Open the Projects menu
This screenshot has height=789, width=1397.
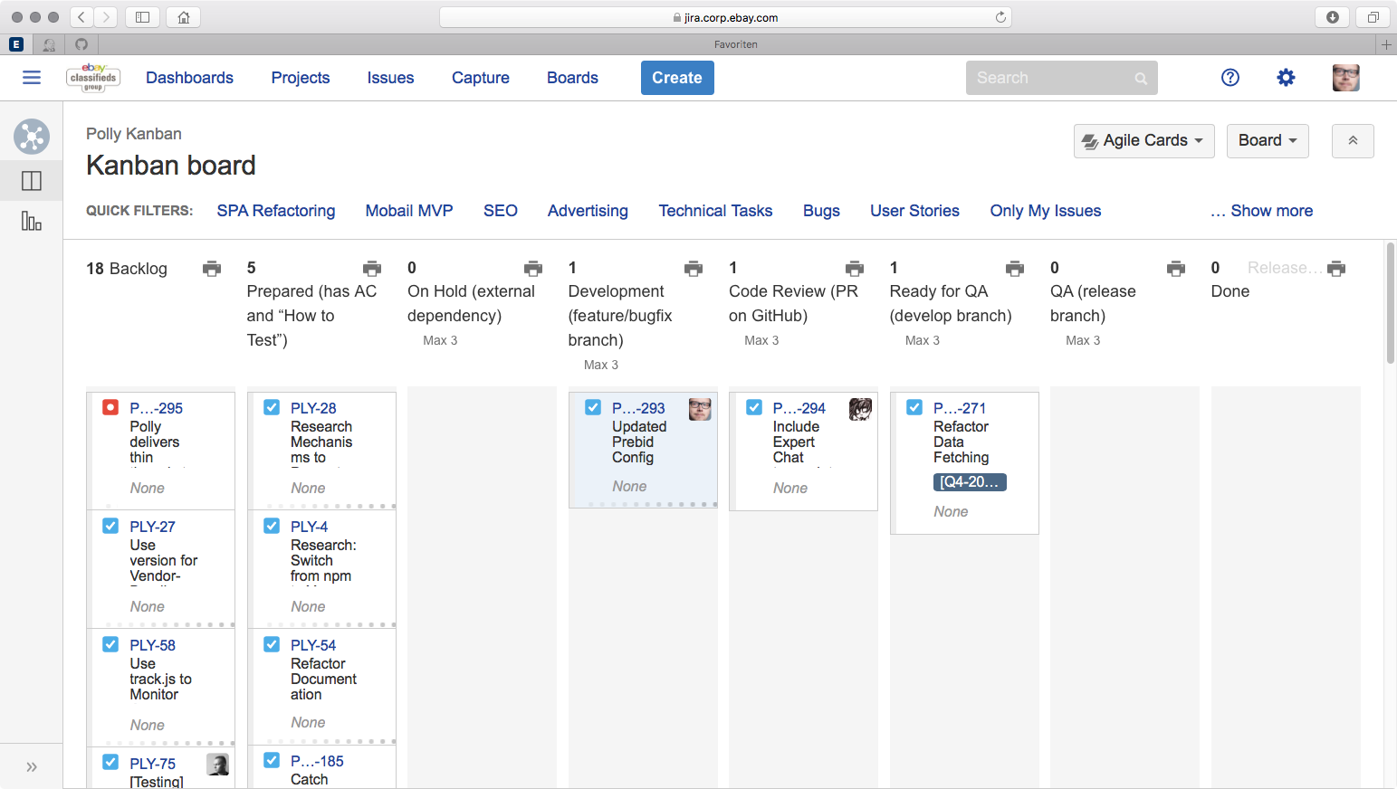[x=301, y=78]
